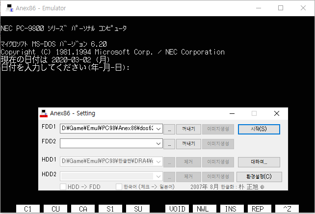Viewport: 315px width, 214px height.
Task: Click the INS function key label
Action: pyautogui.click(x=232, y=209)
